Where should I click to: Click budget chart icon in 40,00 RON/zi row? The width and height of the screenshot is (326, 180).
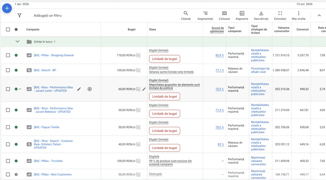138,144
